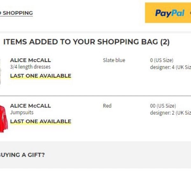
Task: Click the designer: 2 UK size text
Action: (x=171, y=113)
